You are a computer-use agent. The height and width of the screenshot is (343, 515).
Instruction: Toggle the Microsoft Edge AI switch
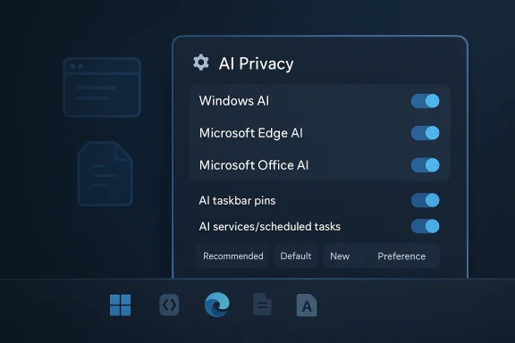425,133
